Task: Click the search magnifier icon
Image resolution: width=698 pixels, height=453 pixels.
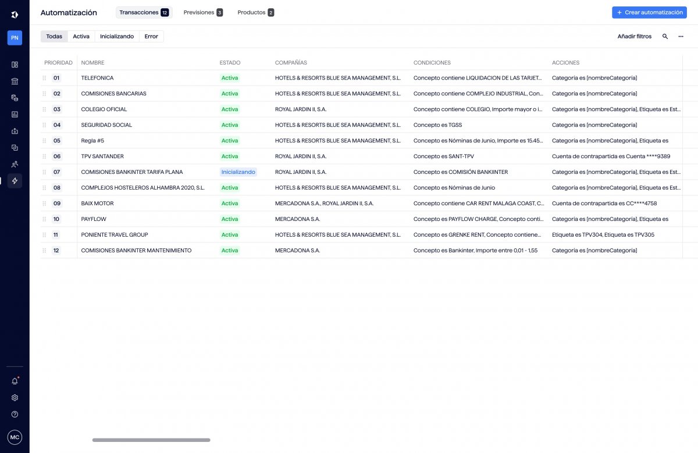Action: pos(665,37)
